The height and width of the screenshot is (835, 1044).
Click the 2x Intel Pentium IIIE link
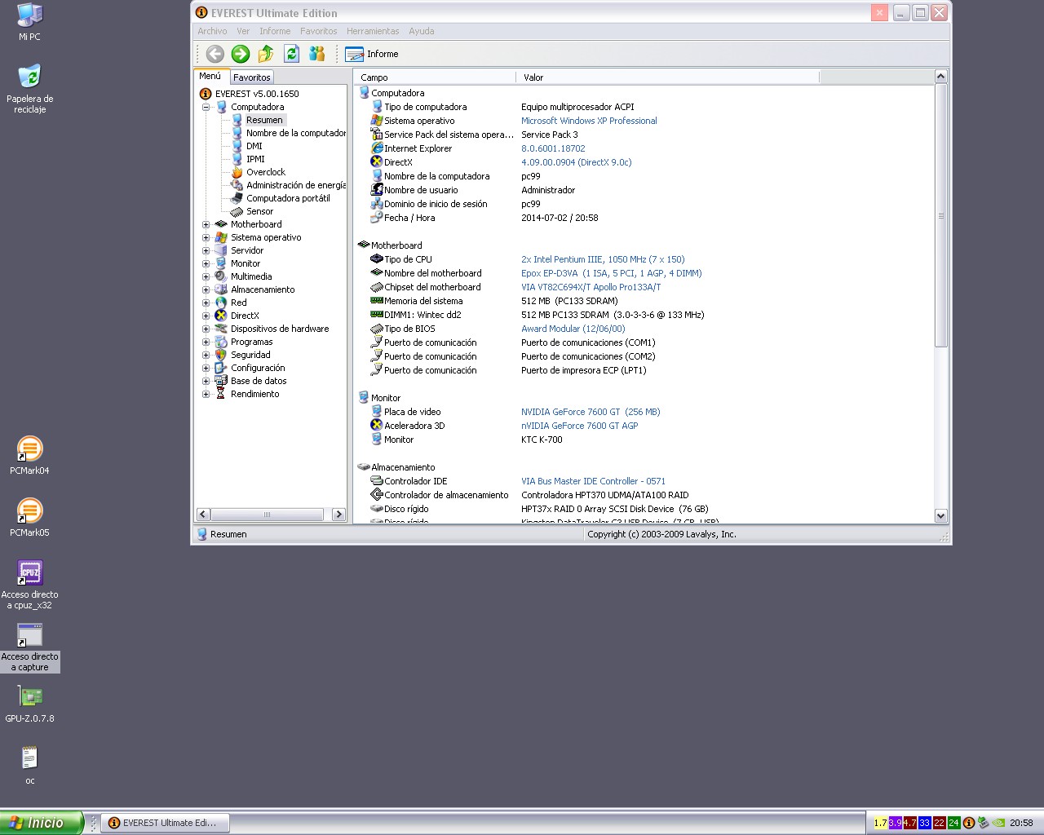coord(603,259)
